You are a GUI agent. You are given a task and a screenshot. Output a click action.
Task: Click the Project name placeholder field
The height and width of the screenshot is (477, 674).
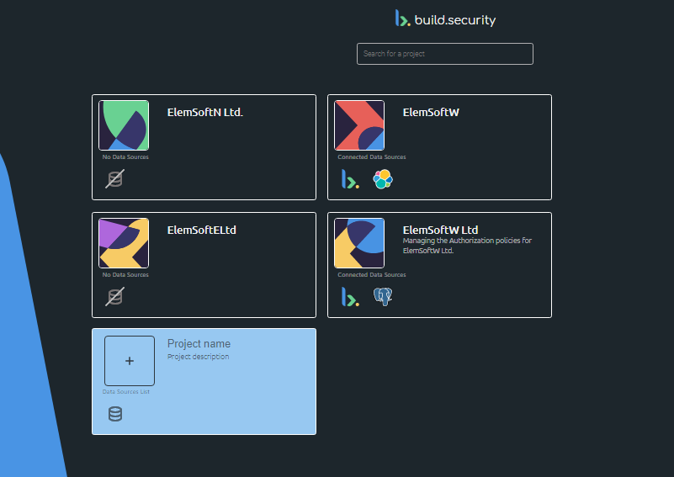(199, 344)
